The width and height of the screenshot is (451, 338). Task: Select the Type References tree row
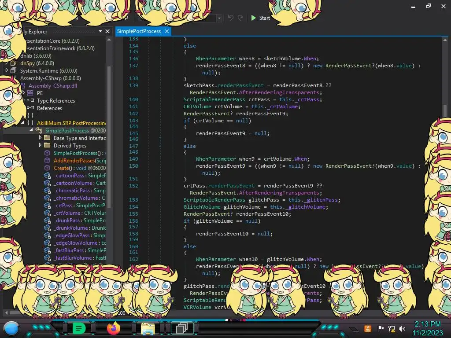click(x=56, y=100)
